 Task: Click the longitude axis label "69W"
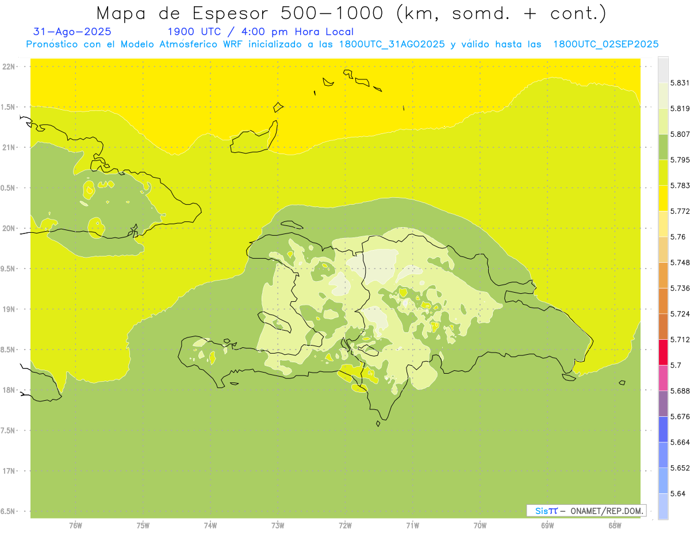click(x=547, y=526)
